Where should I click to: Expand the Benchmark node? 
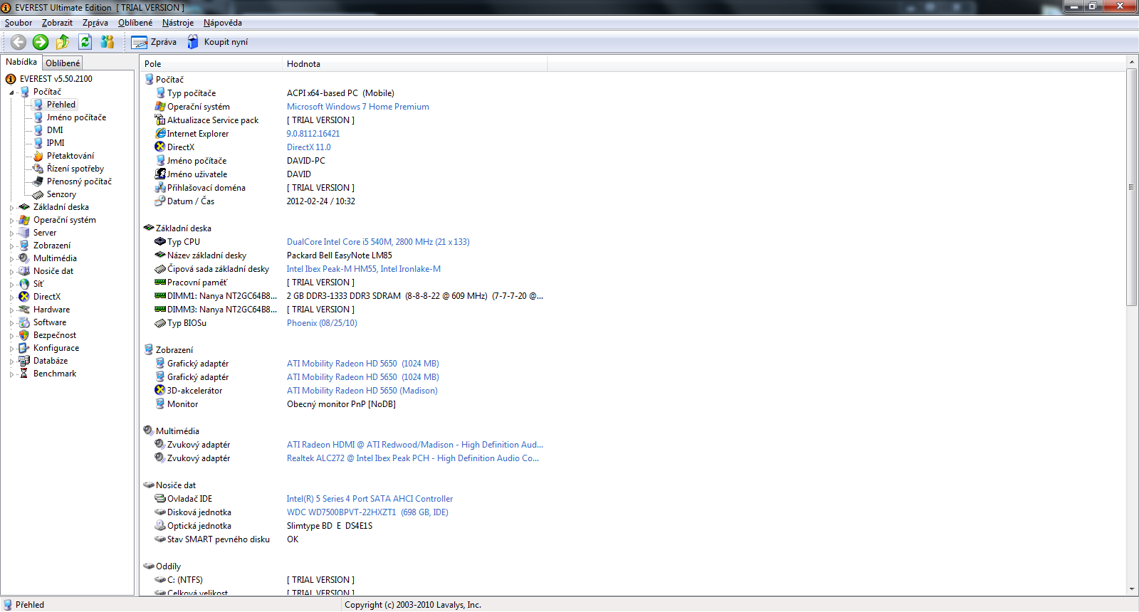click(x=12, y=374)
